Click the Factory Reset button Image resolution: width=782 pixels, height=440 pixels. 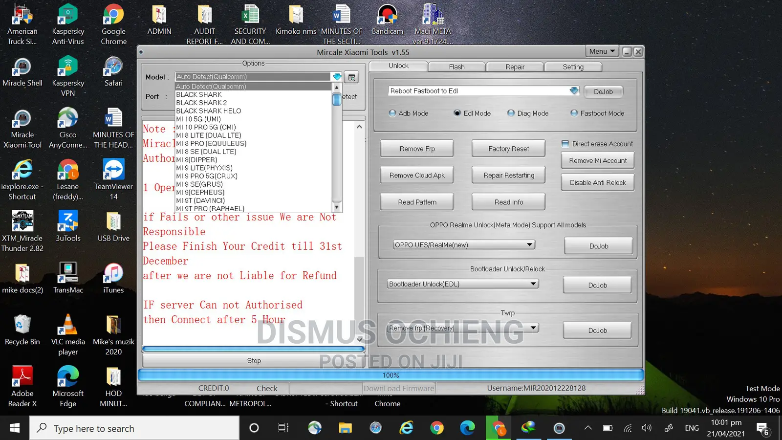click(x=508, y=149)
